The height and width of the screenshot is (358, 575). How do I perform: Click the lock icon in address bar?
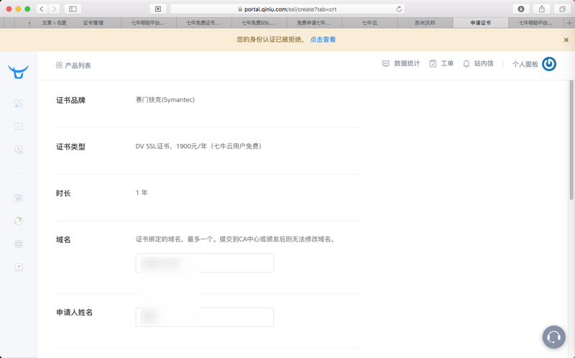(x=240, y=9)
